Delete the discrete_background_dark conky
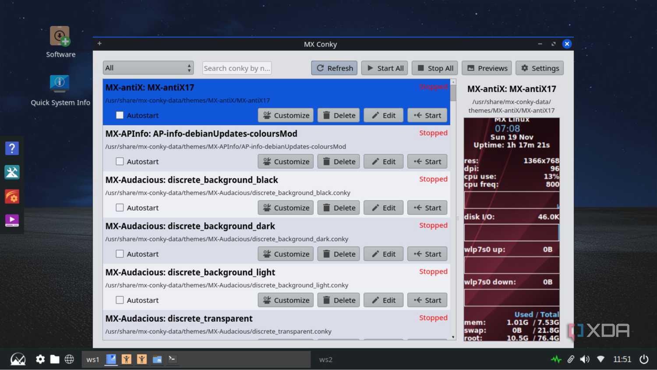 (339, 254)
